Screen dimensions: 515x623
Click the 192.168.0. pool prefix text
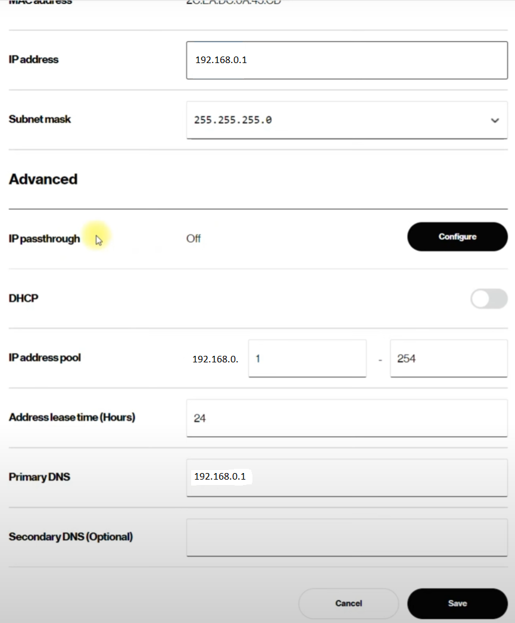tap(215, 359)
